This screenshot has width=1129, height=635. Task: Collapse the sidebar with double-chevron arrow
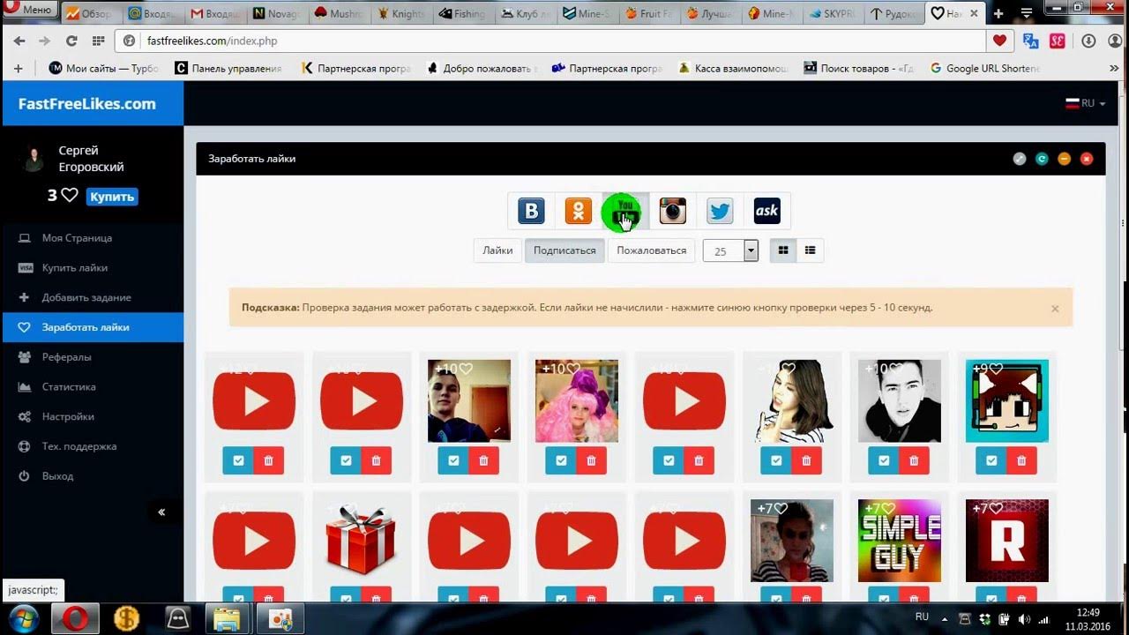tap(161, 512)
